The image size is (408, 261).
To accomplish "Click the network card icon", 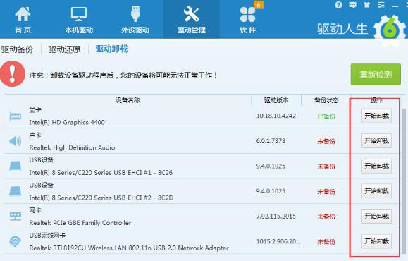I will click(x=15, y=217).
